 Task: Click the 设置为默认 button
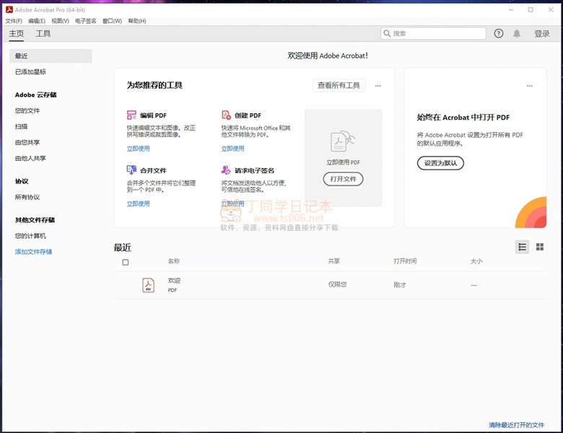coord(440,163)
